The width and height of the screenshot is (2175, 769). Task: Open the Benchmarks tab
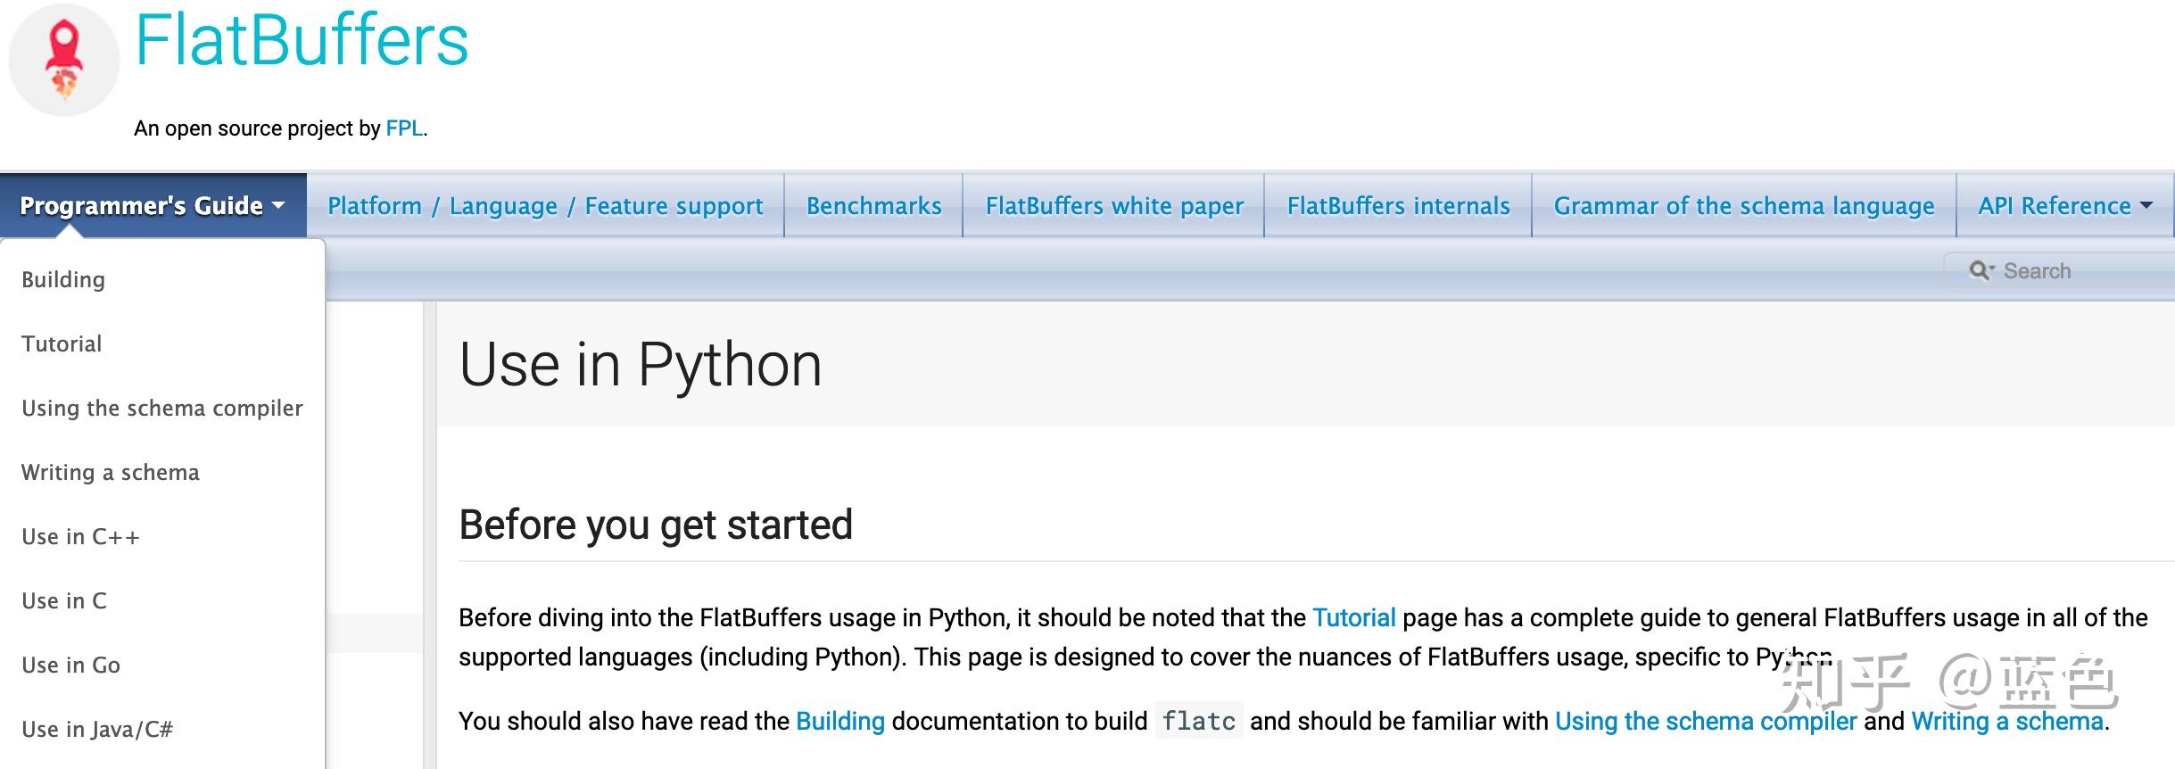pyautogui.click(x=873, y=205)
